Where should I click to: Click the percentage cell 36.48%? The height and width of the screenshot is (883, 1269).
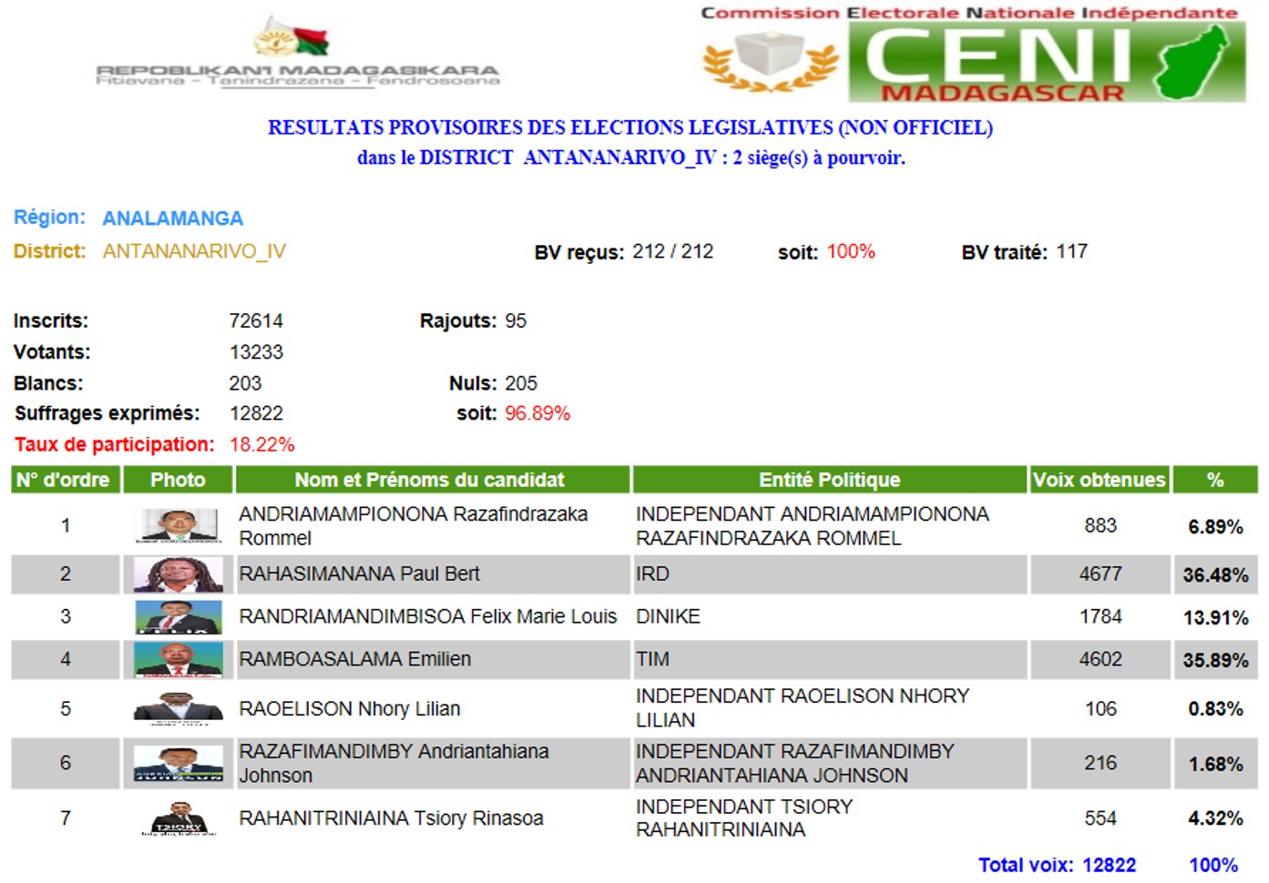1215,574
